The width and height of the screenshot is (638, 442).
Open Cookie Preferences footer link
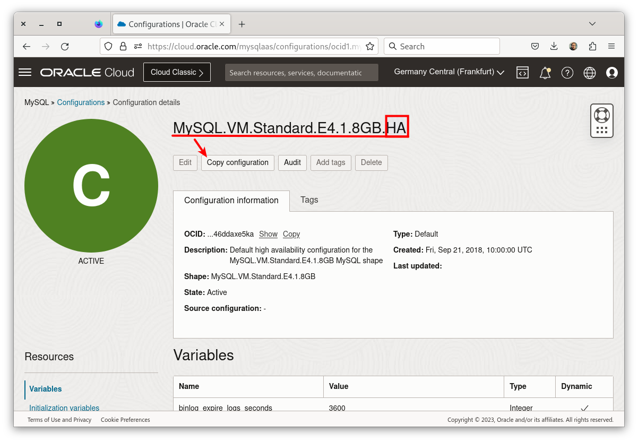pyautogui.click(x=125, y=420)
